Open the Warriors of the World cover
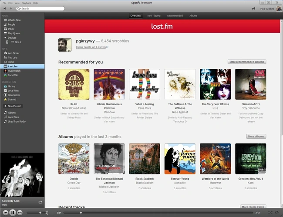Image resolution: width=283 pixels, height=217 pixels. [x=216, y=159]
